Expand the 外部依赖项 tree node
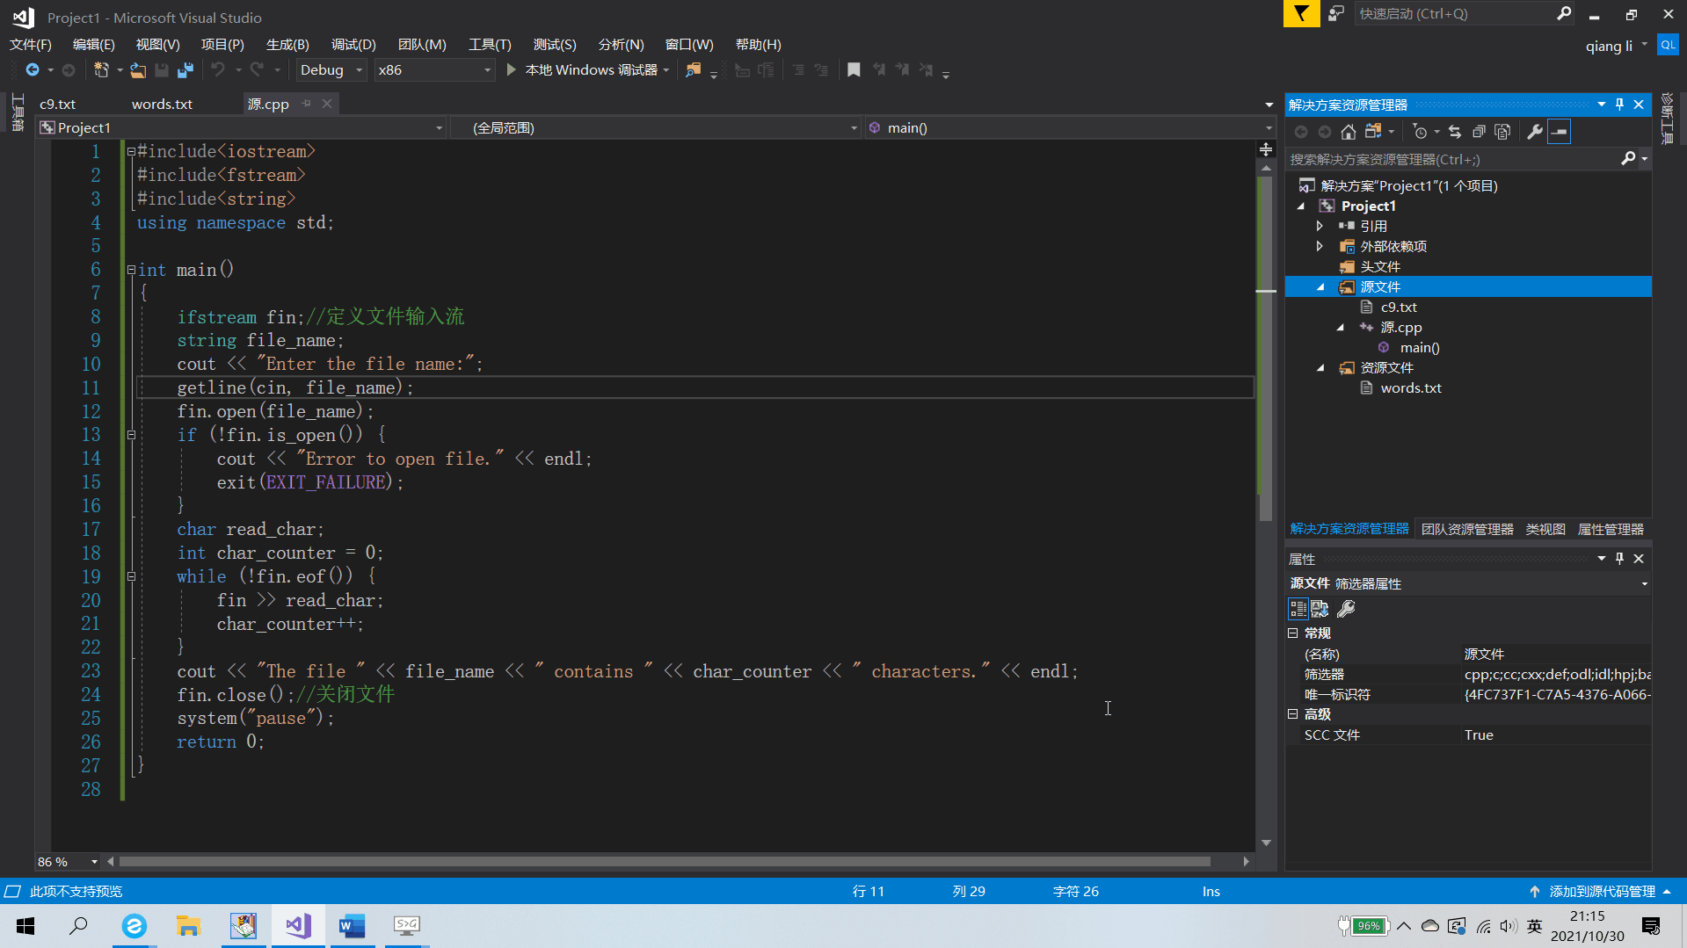The height and width of the screenshot is (948, 1687). [1320, 246]
